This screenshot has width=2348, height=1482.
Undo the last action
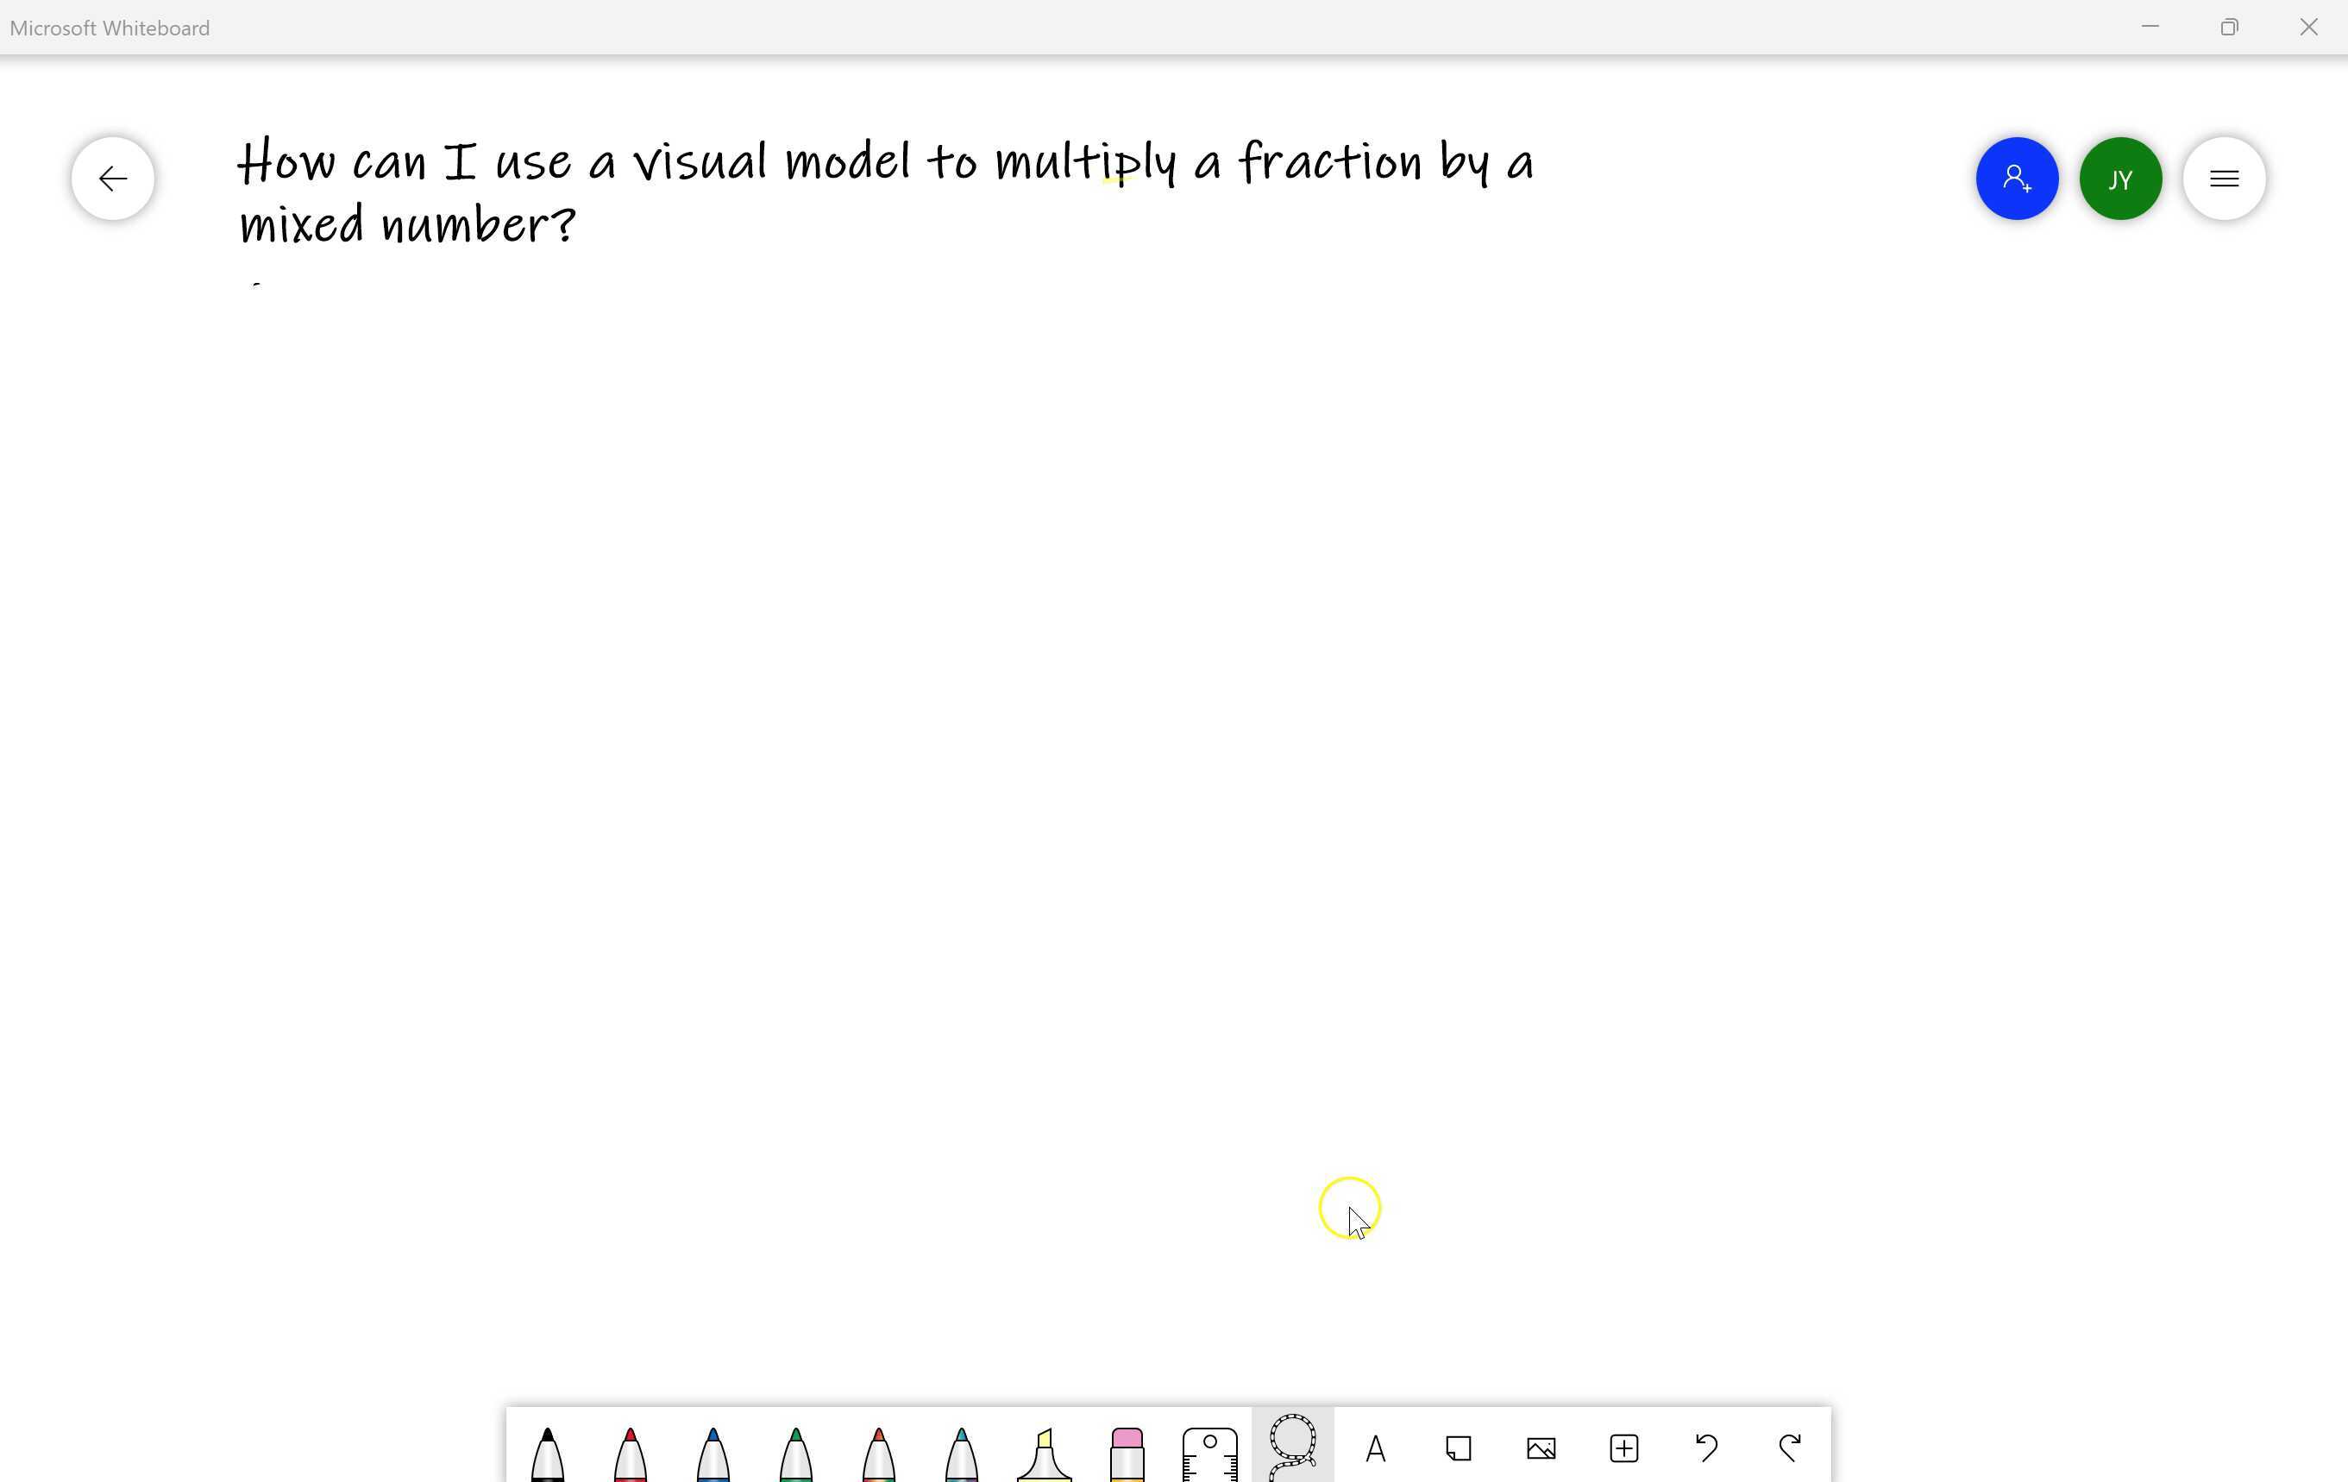pos(1707,1450)
